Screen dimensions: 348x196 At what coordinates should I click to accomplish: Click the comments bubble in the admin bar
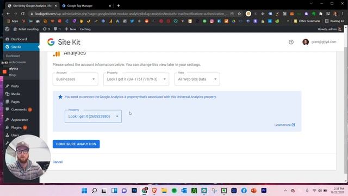coord(57,29)
